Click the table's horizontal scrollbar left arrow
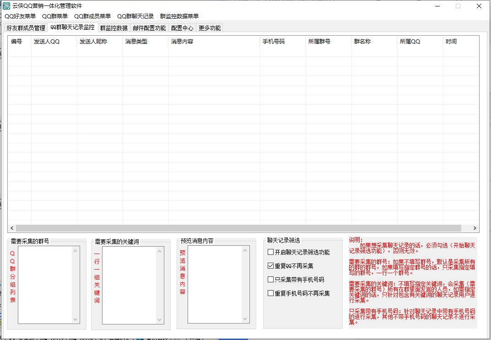 tap(12, 228)
